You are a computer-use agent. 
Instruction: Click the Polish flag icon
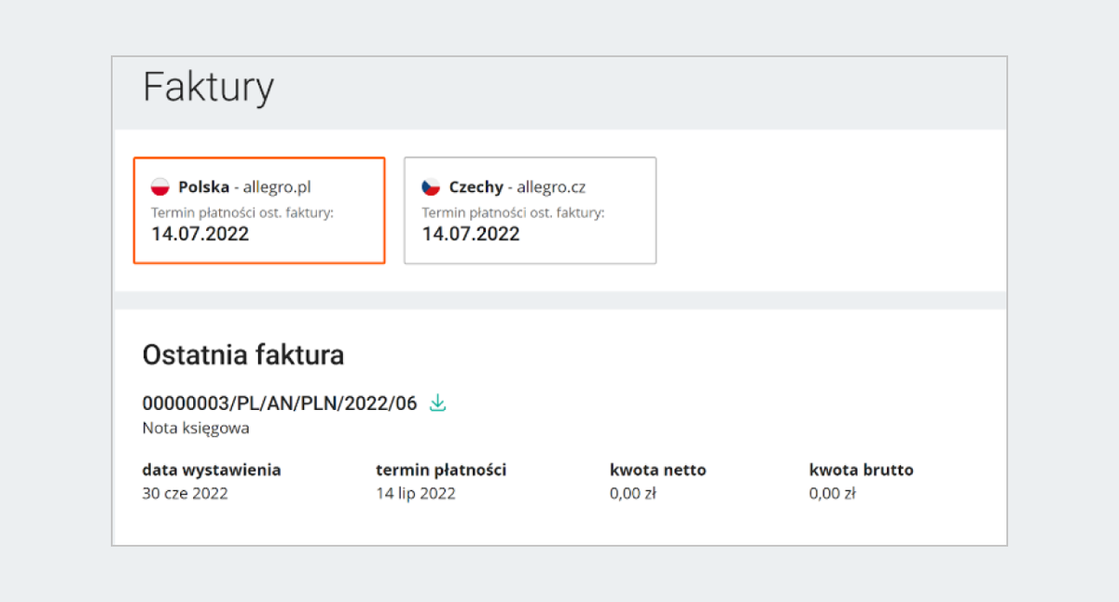click(159, 186)
